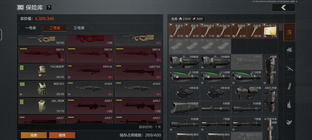Click the 整理 organize button

[x=62, y=135]
